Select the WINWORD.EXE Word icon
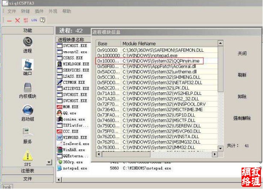263x189 pixels. pos(60,138)
